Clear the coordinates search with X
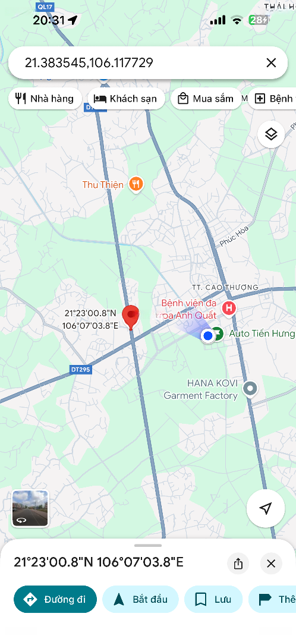Screen dimensions: 296x642 pyautogui.click(x=271, y=62)
